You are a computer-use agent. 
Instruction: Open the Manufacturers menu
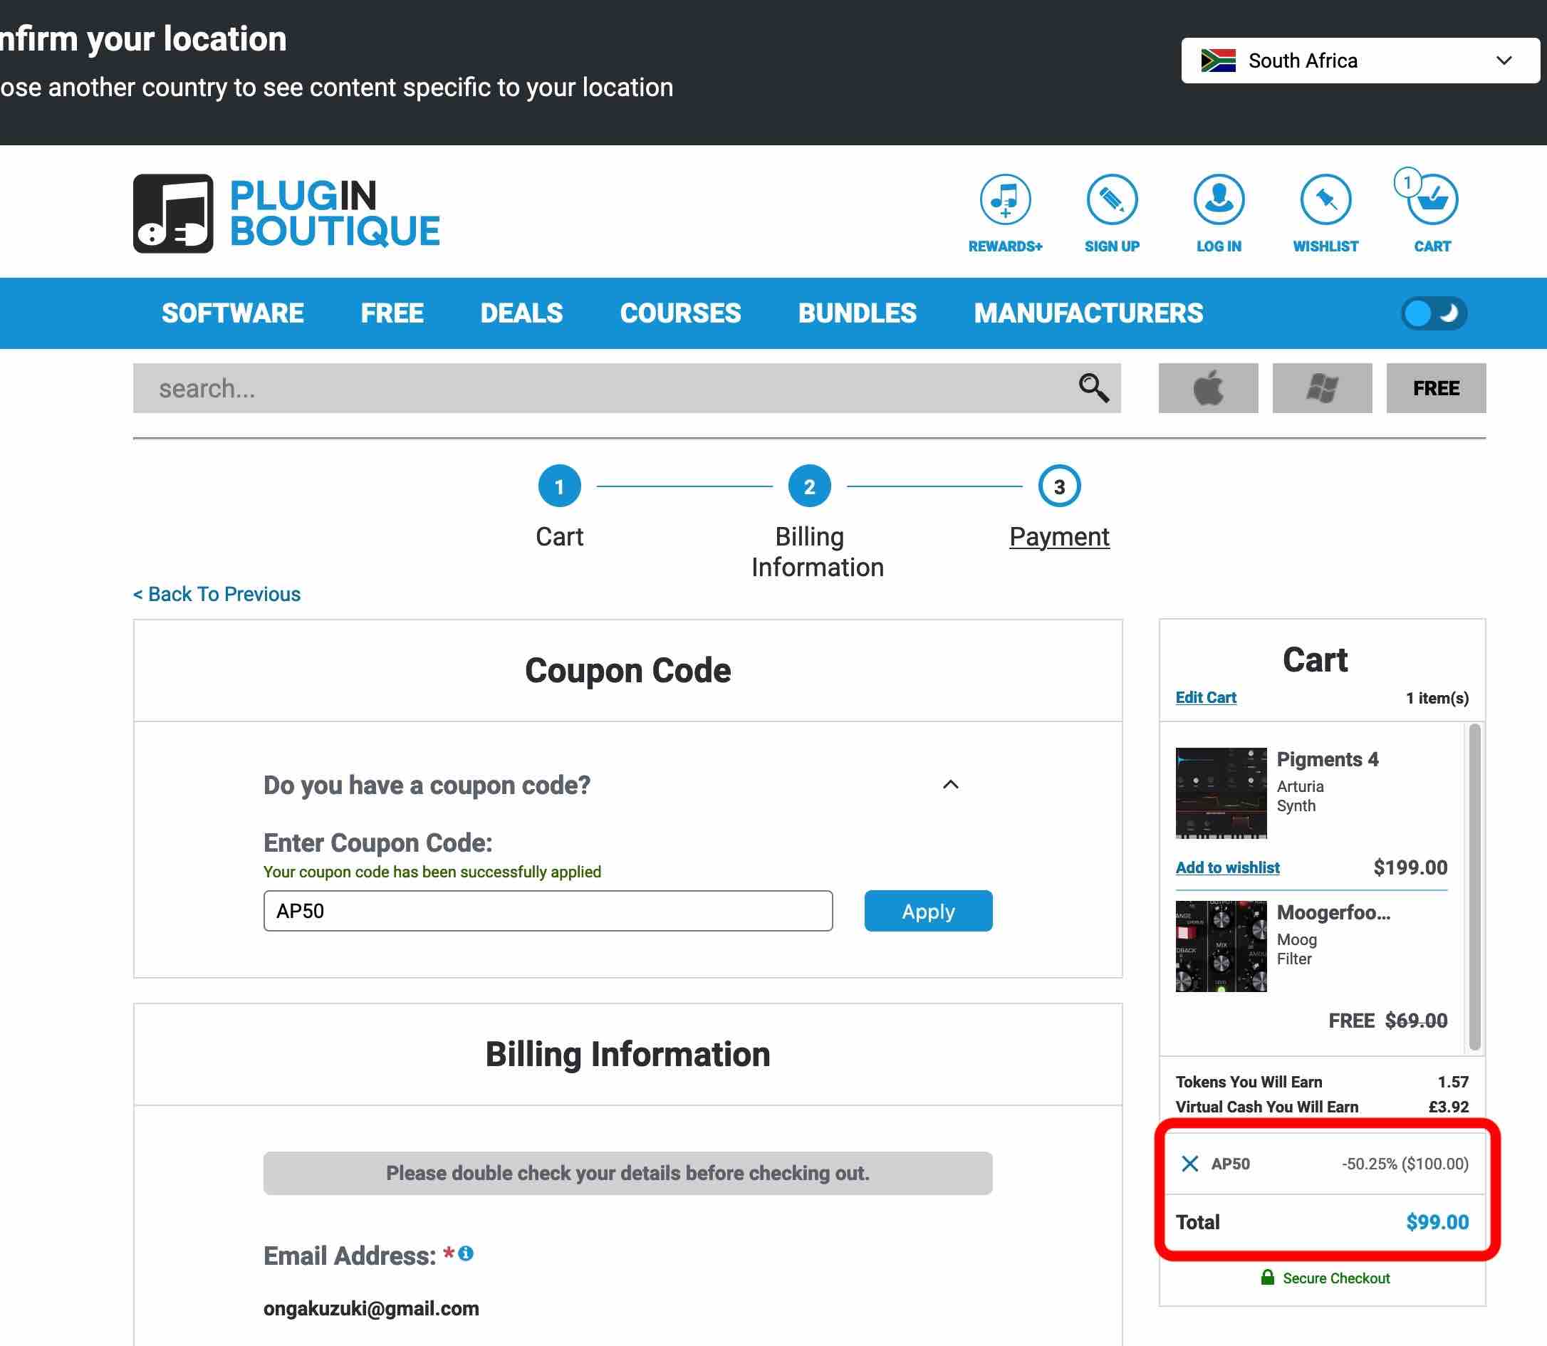click(1088, 313)
